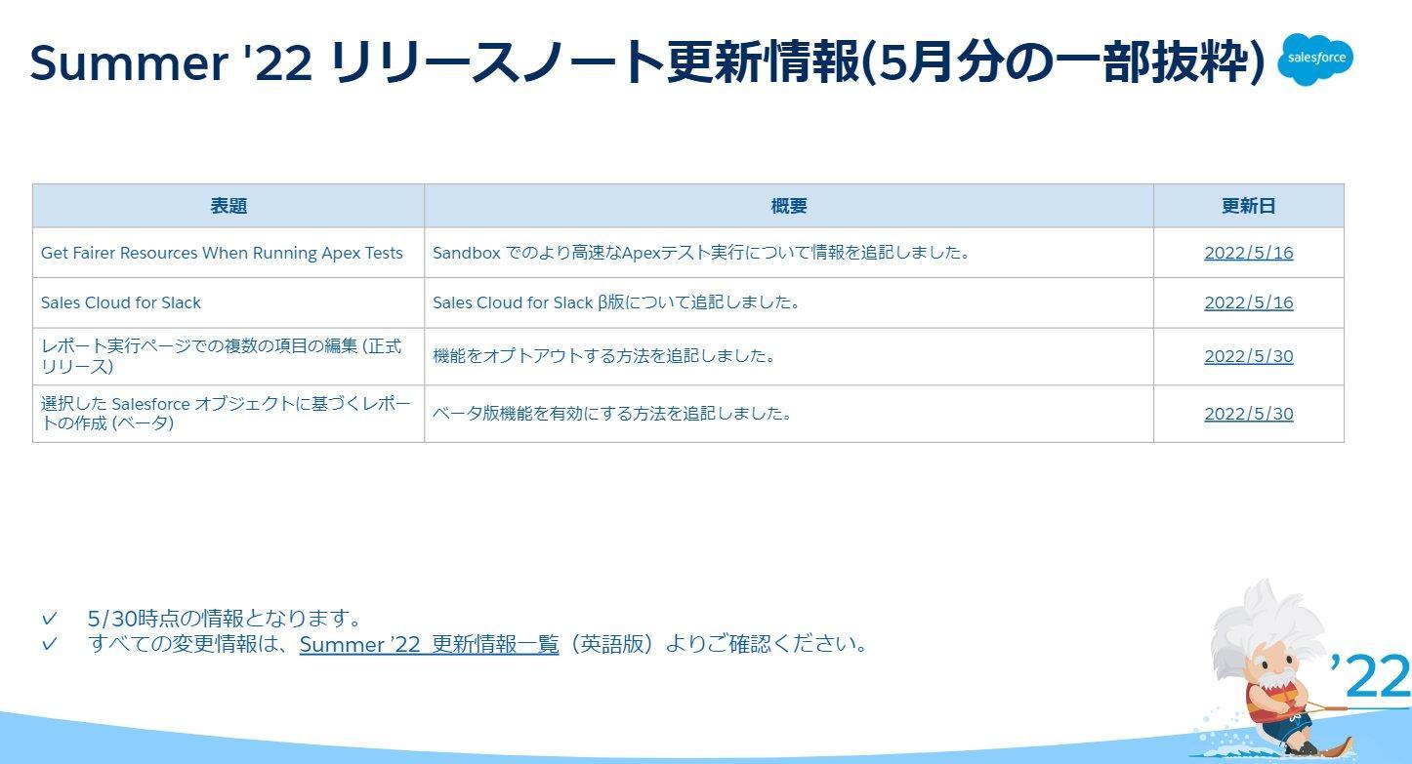Select the Sales Cloud for Slack title cell

click(228, 302)
